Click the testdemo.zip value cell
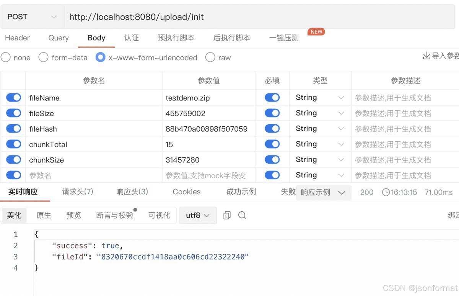459x296 pixels. click(x=208, y=98)
